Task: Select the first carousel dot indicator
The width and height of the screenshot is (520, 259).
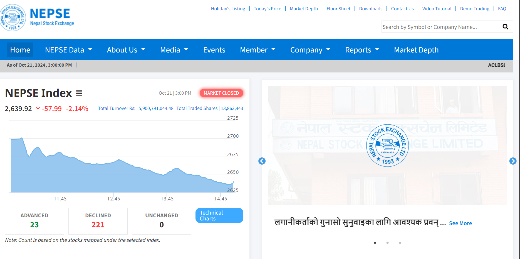Action: [x=375, y=243]
